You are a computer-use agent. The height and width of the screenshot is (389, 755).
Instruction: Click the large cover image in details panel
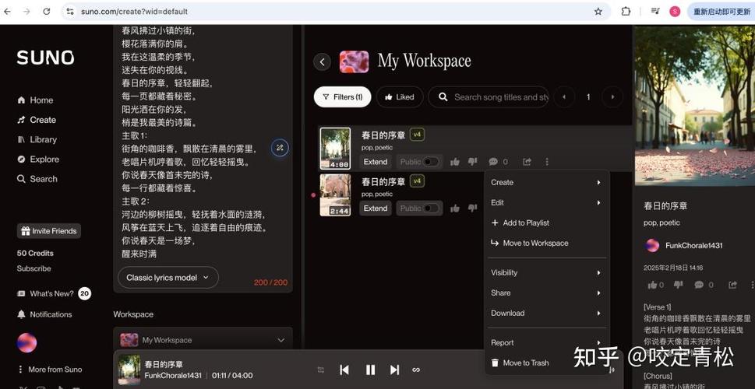[695, 106]
